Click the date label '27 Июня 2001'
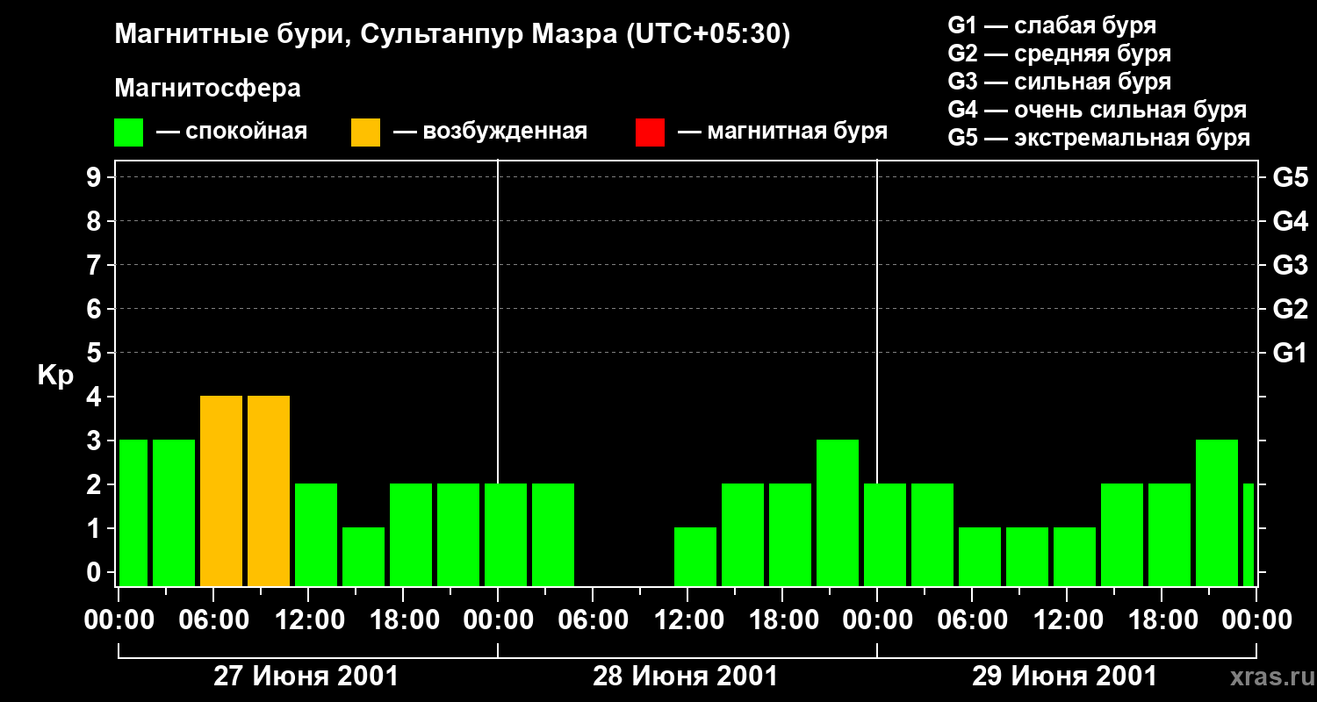Viewport: 1317px width, 702px height. pyautogui.click(x=306, y=677)
